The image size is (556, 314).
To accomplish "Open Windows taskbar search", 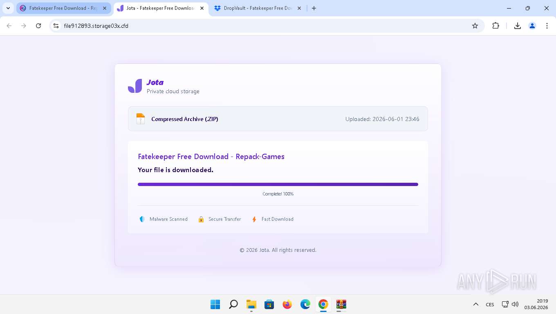I will coord(233,304).
